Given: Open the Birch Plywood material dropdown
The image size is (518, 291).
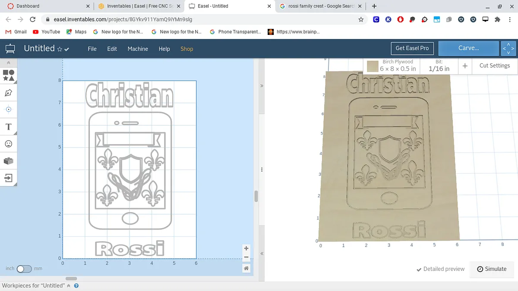Looking at the screenshot, I should [398, 66].
